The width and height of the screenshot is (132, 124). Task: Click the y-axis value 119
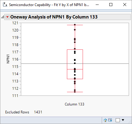[15, 38]
